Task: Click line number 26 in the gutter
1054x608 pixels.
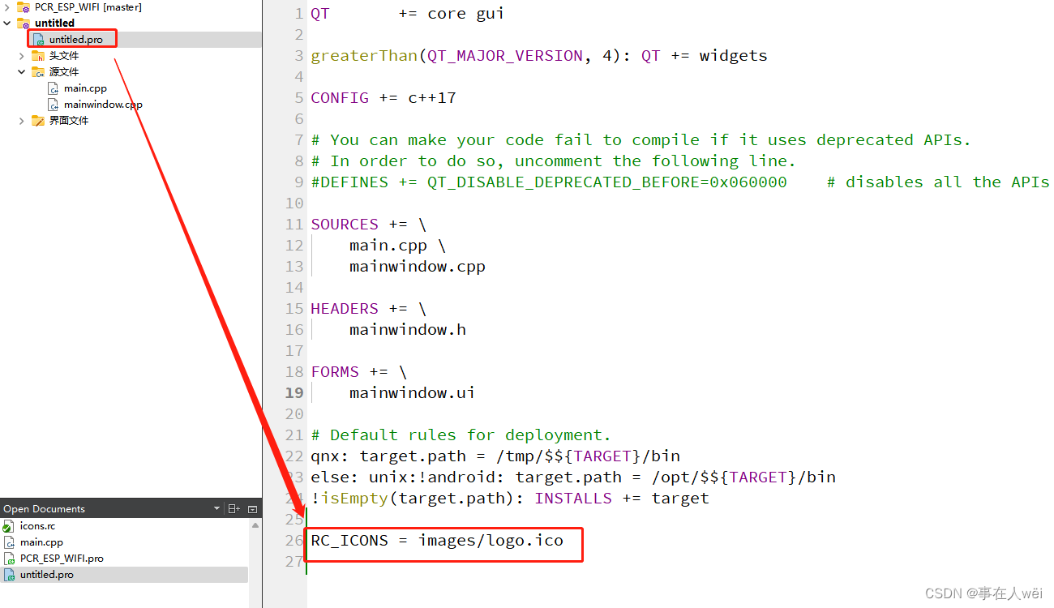Action: pos(294,540)
